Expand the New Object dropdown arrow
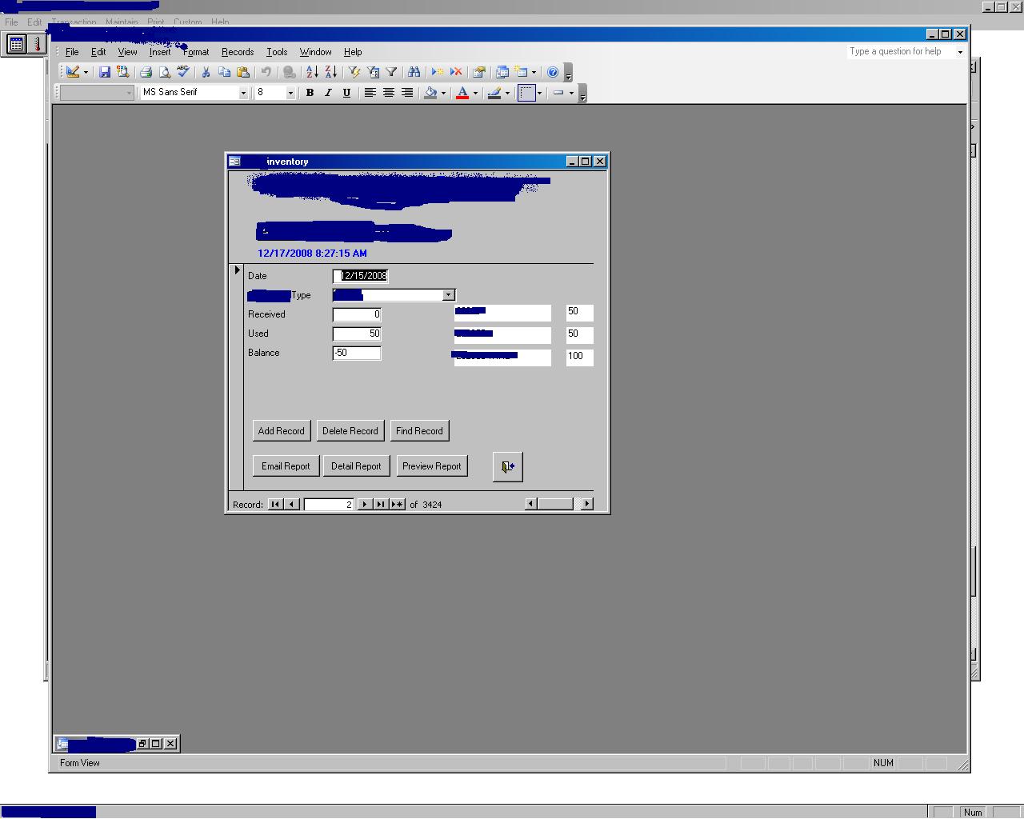This screenshot has width=1024, height=819. [x=534, y=72]
